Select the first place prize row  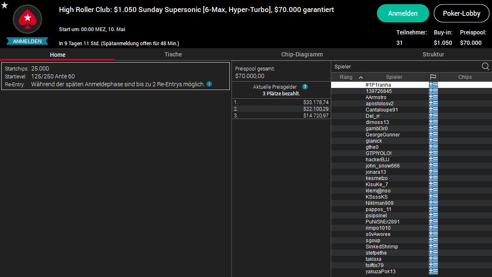click(281, 102)
